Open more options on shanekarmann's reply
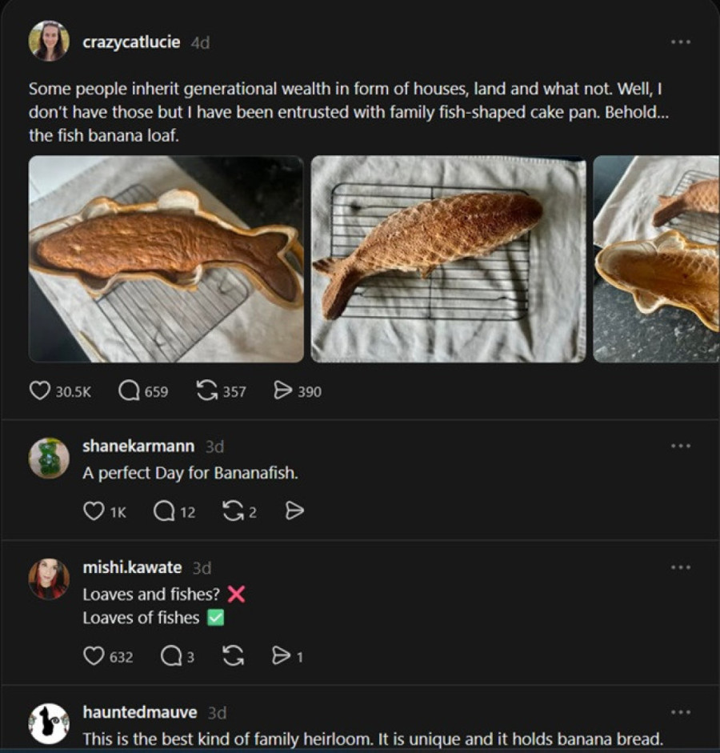The image size is (720, 753). (x=680, y=446)
